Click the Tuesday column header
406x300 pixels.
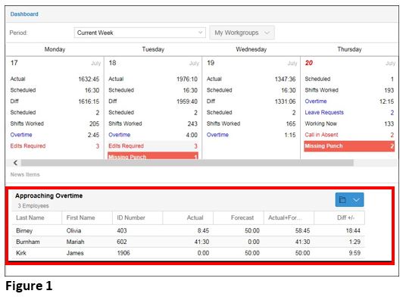153,49
